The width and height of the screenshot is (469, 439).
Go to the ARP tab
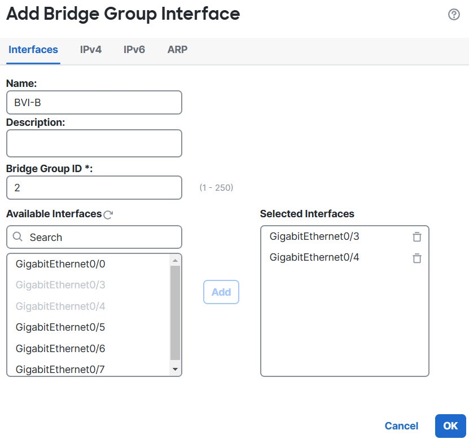[x=177, y=50]
